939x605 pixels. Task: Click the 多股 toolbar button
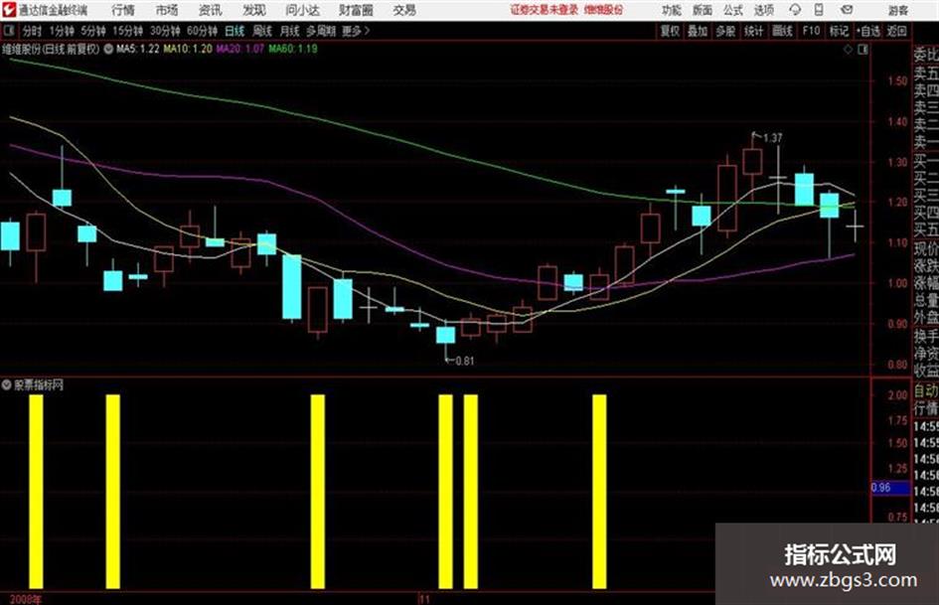coord(725,31)
